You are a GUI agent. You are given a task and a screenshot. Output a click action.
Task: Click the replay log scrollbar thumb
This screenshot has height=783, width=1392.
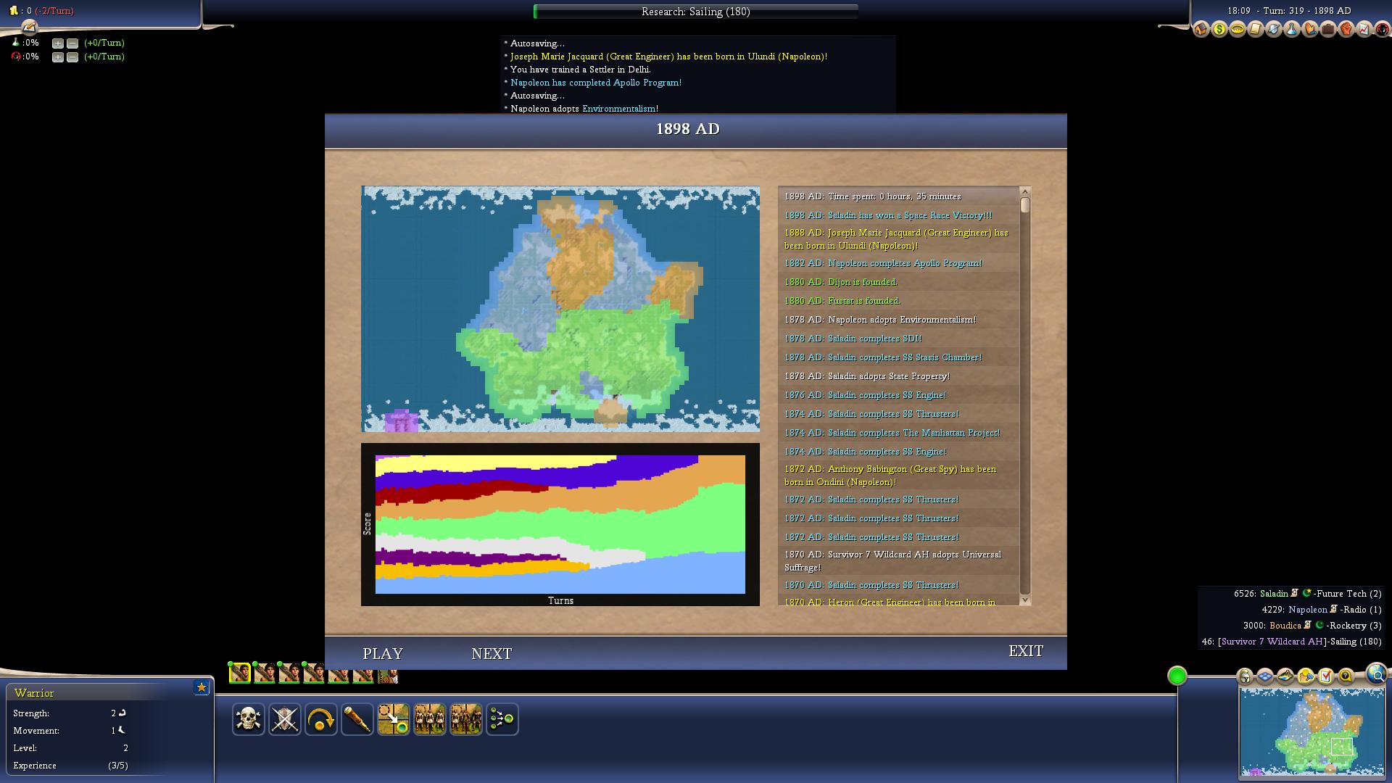coord(1025,205)
